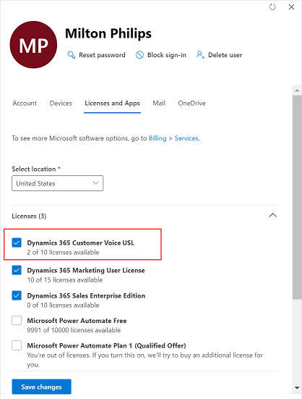
Task: Click the Select location label
Action: coord(34,169)
